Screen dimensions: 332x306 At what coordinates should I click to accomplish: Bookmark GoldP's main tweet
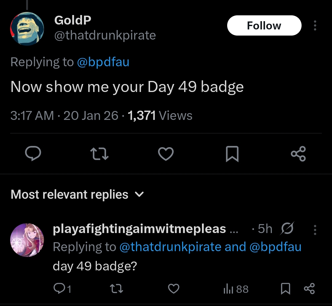tap(232, 154)
